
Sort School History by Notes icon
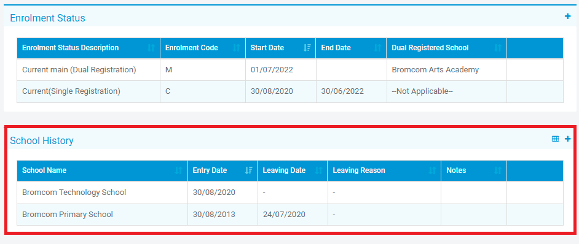(498, 170)
